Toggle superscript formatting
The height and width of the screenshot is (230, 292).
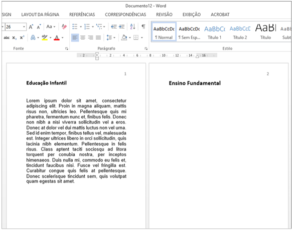coord(22,37)
